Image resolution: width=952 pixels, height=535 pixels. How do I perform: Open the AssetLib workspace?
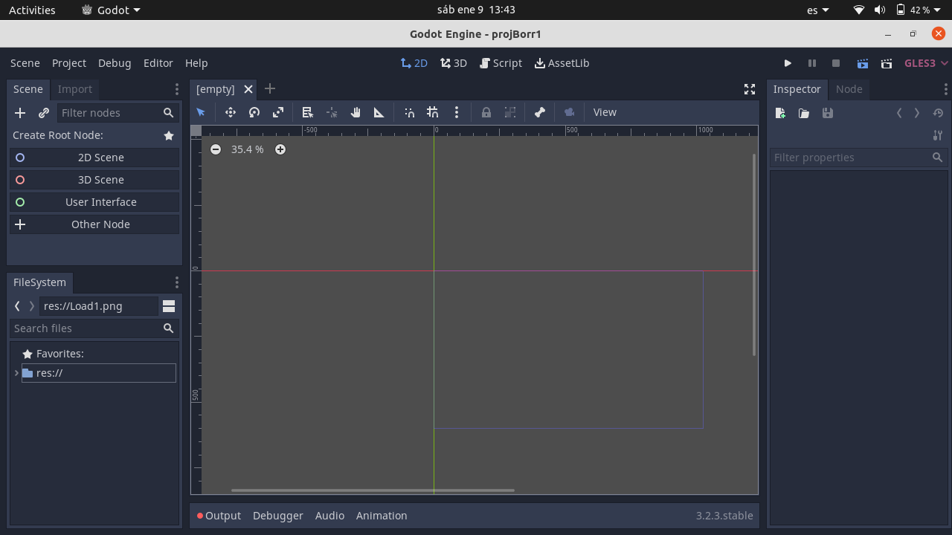coord(562,63)
